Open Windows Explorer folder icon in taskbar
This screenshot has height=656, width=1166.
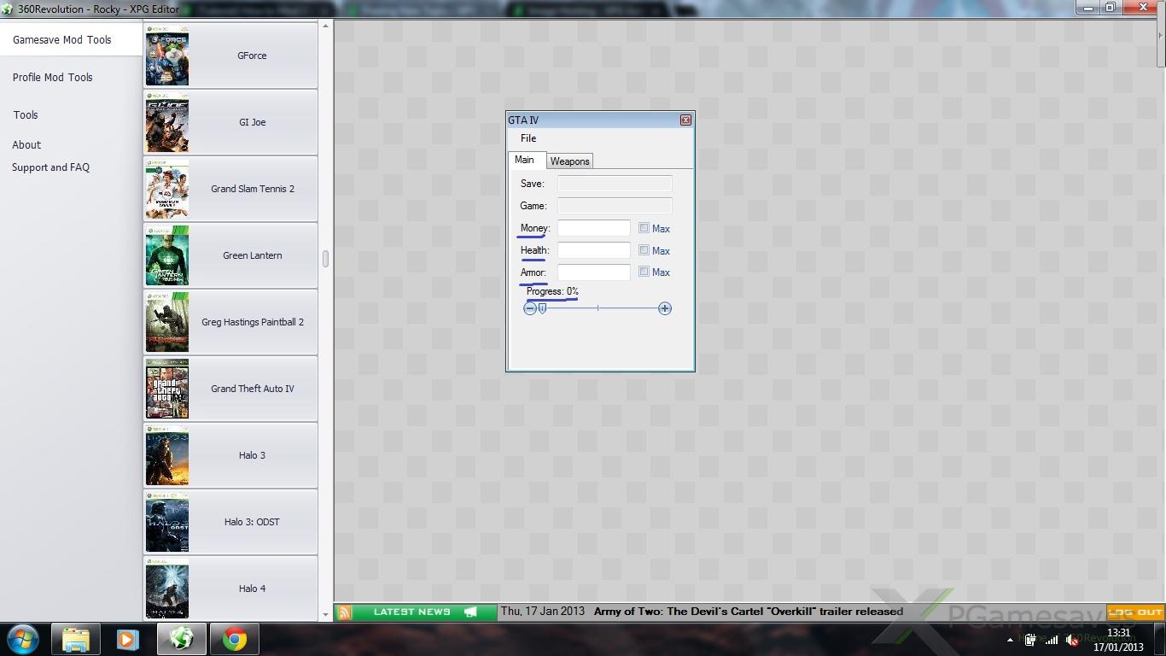coord(76,639)
